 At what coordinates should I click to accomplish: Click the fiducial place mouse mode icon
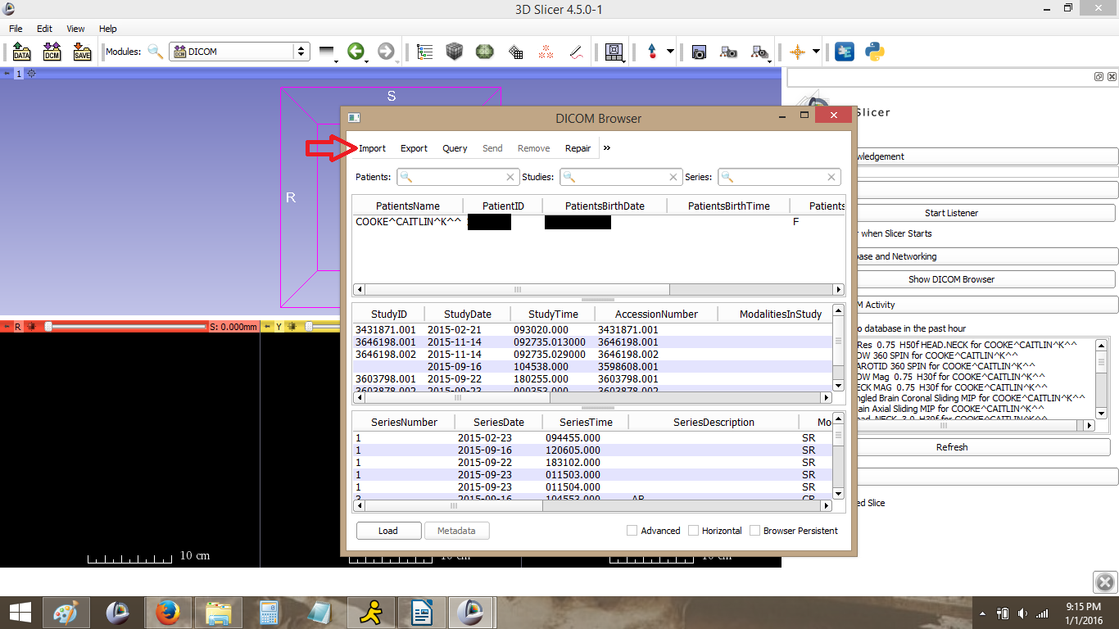pos(653,52)
